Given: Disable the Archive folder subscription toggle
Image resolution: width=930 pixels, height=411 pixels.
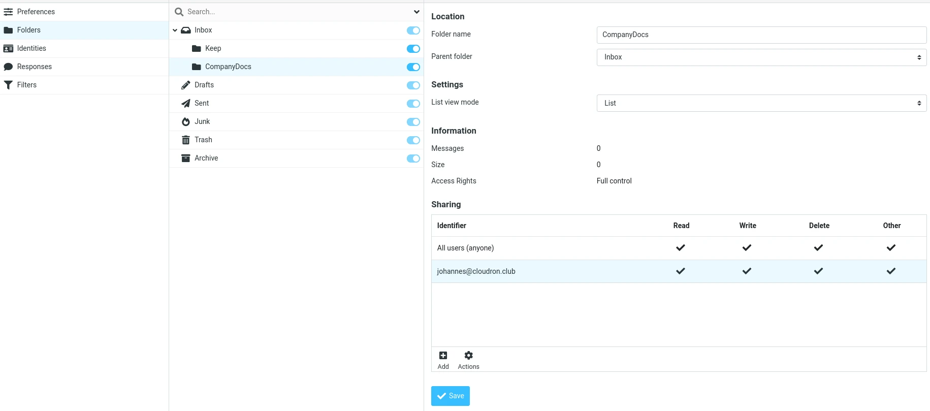Looking at the screenshot, I should click(x=413, y=159).
